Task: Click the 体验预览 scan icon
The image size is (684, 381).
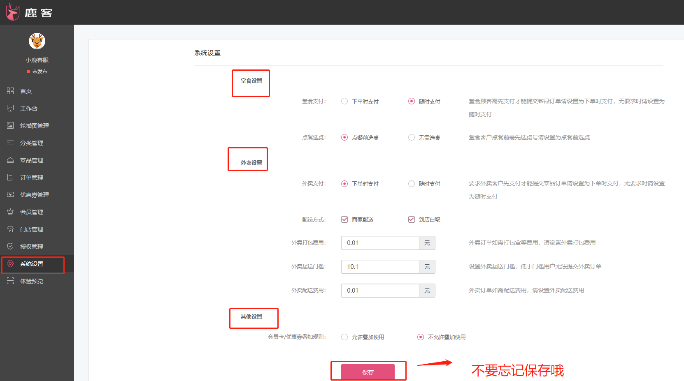Action: (10, 281)
